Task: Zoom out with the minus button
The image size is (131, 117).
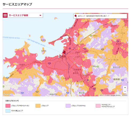Action: coord(125,91)
